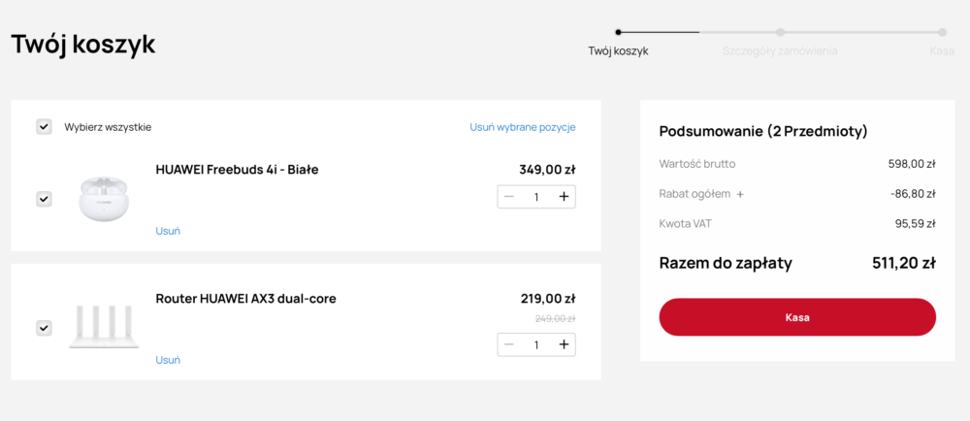Select the 'Twój koszyk' progress step

(618, 51)
